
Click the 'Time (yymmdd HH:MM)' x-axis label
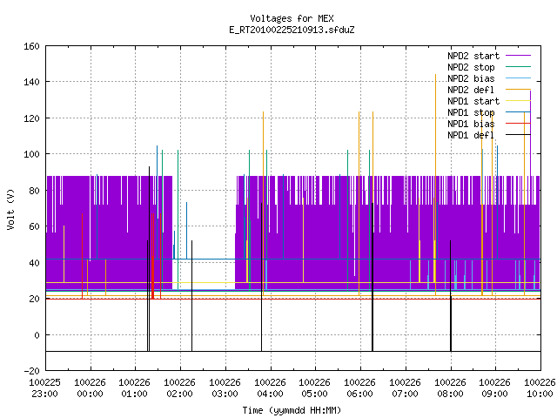[x=292, y=410]
